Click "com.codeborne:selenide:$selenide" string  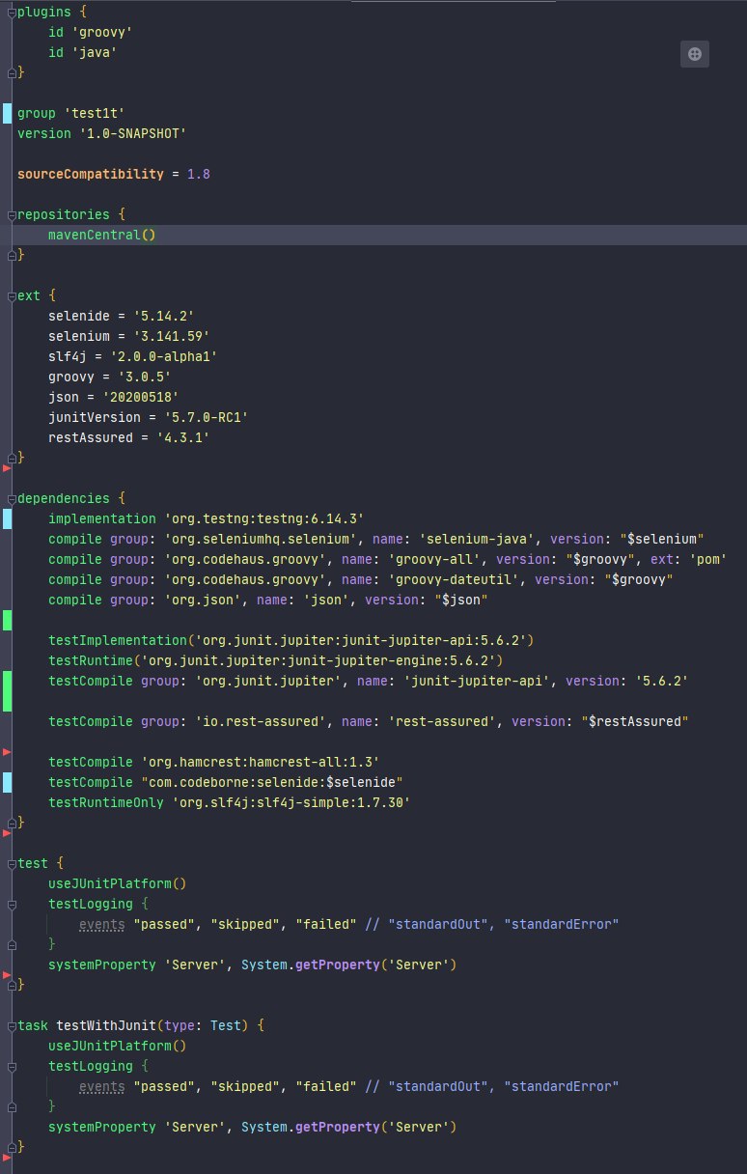(x=272, y=782)
